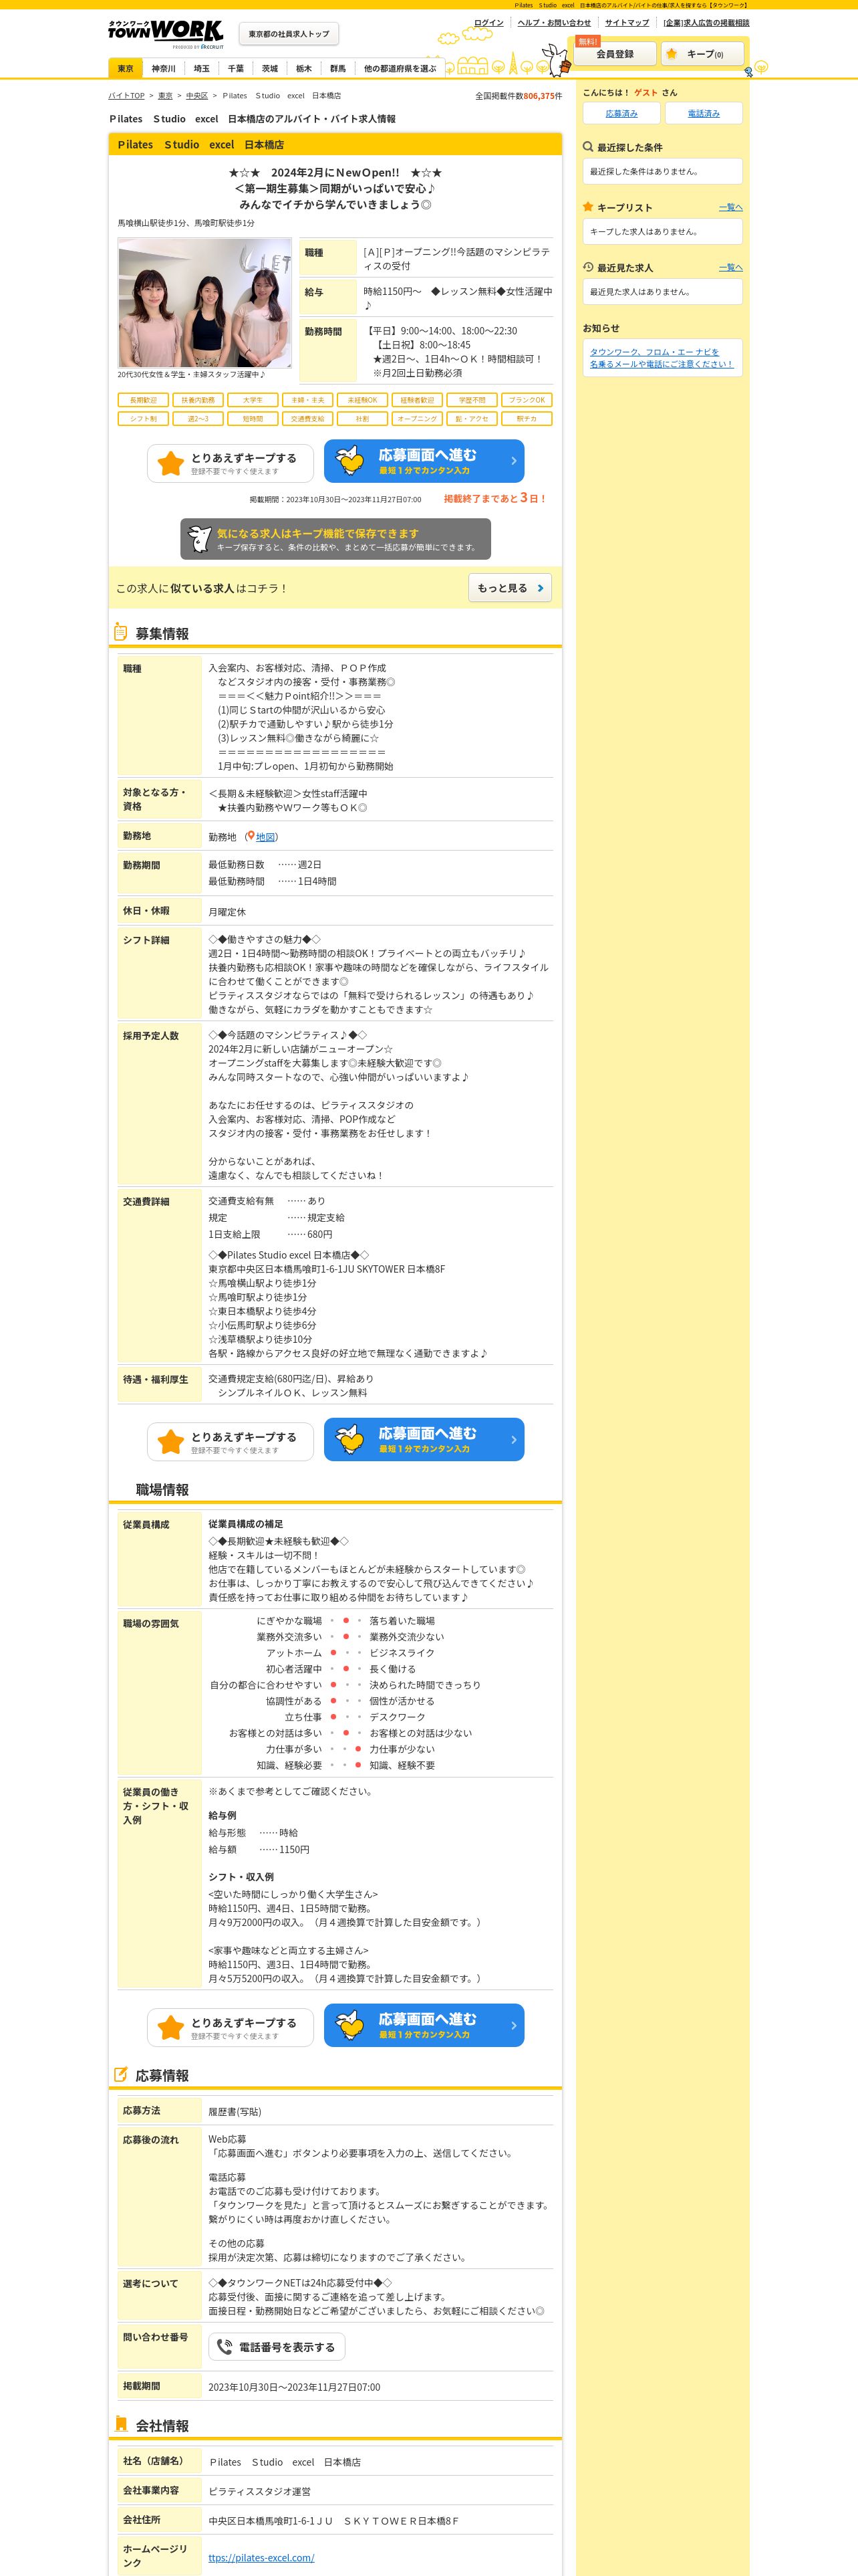Click the 大学生 tag
This screenshot has height=2576, width=858.
coord(253,400)
